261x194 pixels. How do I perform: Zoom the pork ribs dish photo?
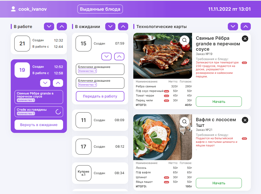tap(184, 40)
